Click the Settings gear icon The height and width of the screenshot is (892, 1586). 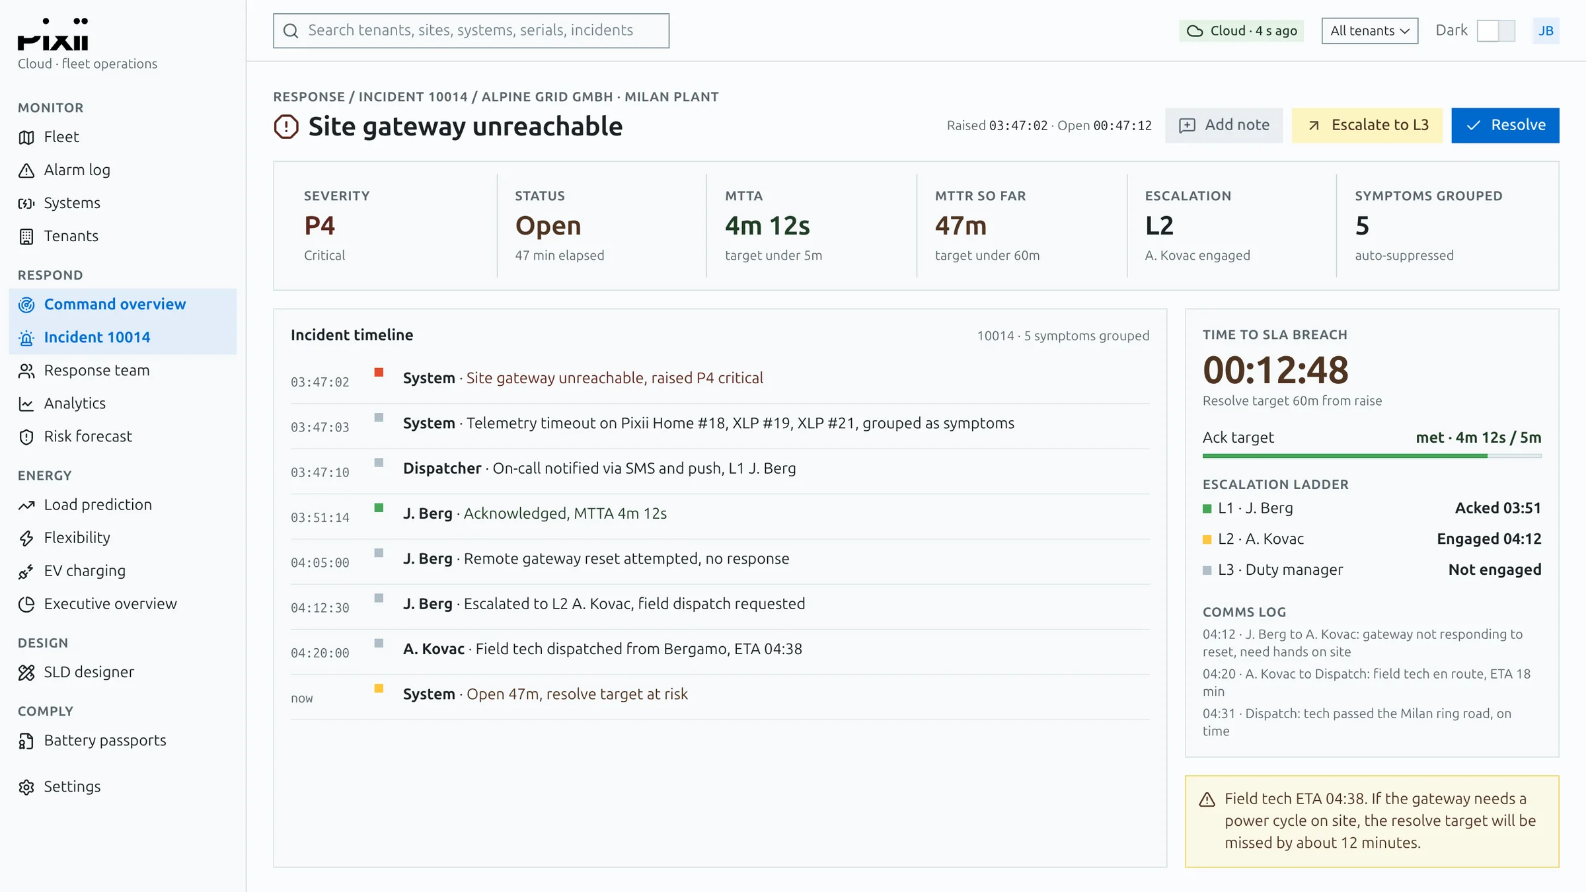click(x=26, y=787)
